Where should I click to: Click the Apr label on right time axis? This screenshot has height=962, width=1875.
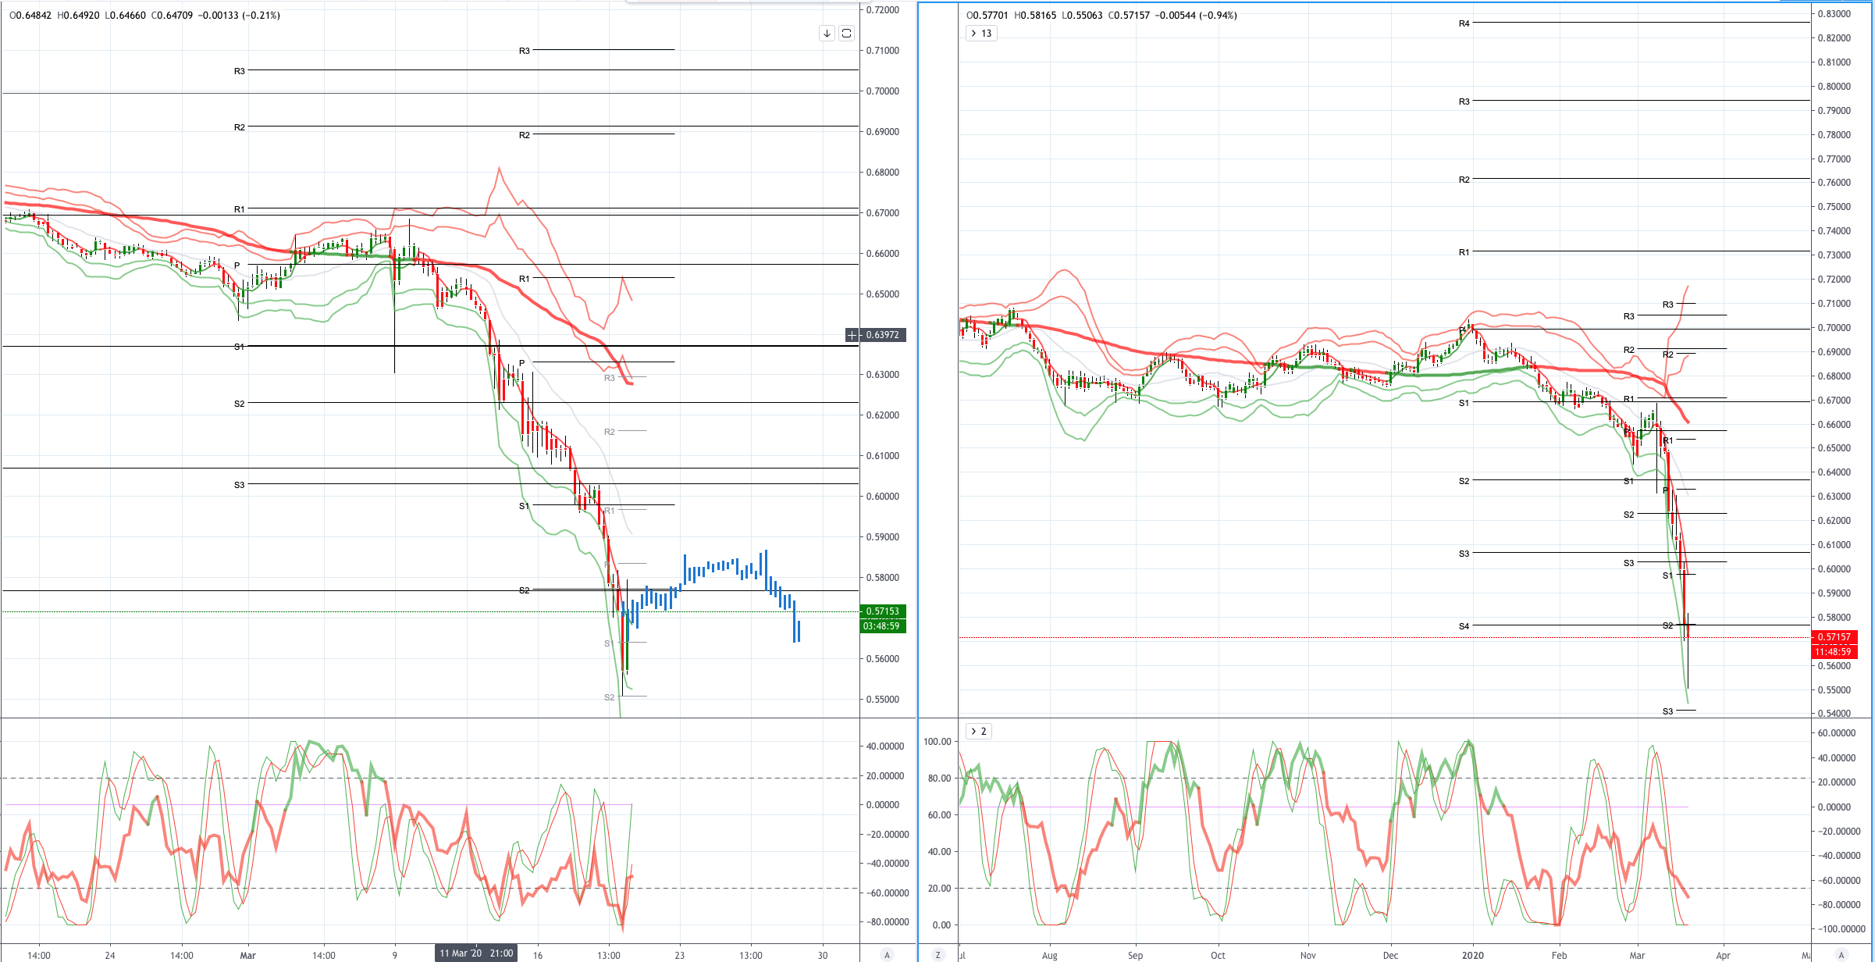click(x=1723, y=955)
